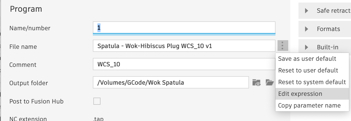Pick Reset to system default
Image resolution: width=351 pixels, height=121 pixels.
point(312,82)
